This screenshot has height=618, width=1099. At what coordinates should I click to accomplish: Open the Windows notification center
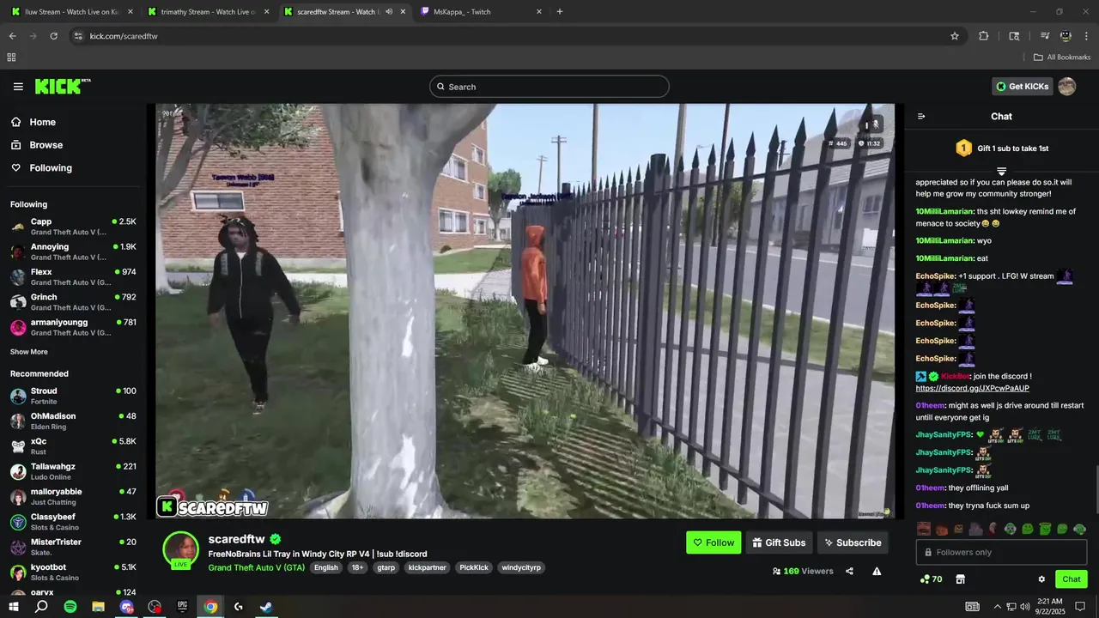click(1080, 607)
